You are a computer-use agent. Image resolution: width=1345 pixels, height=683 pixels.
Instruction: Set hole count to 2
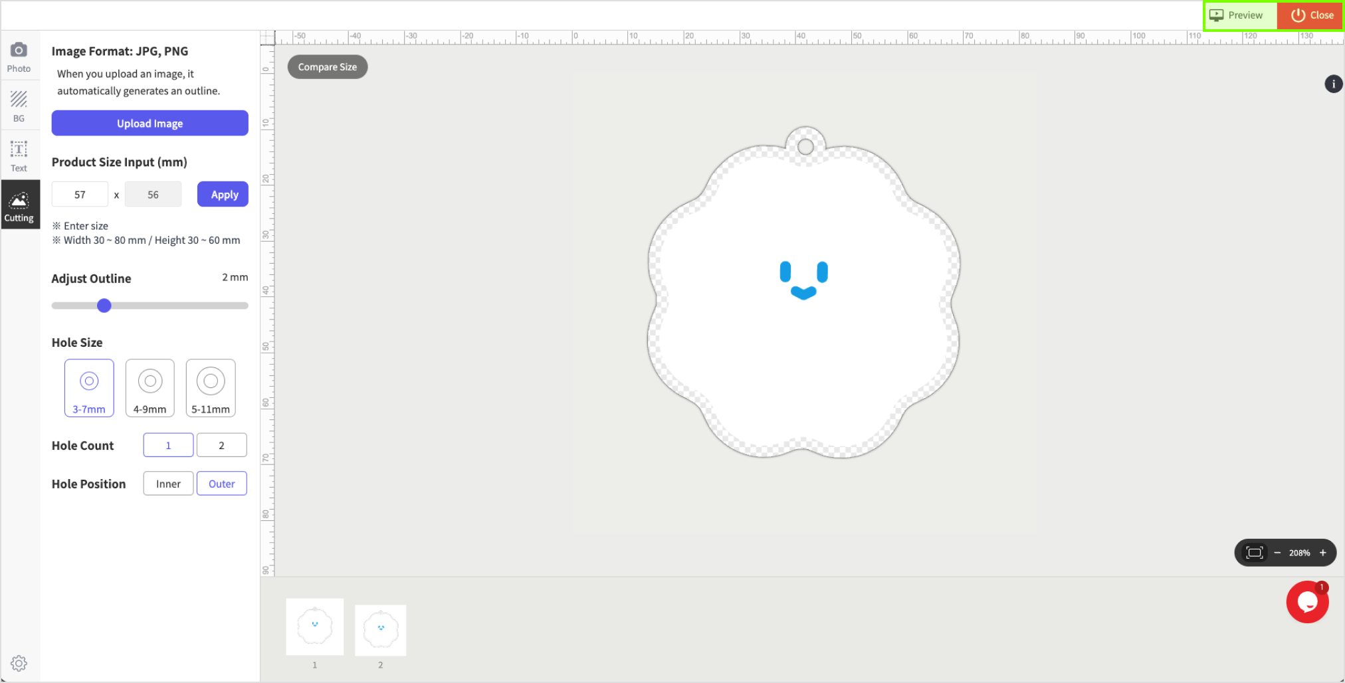[x=221, y=445]
